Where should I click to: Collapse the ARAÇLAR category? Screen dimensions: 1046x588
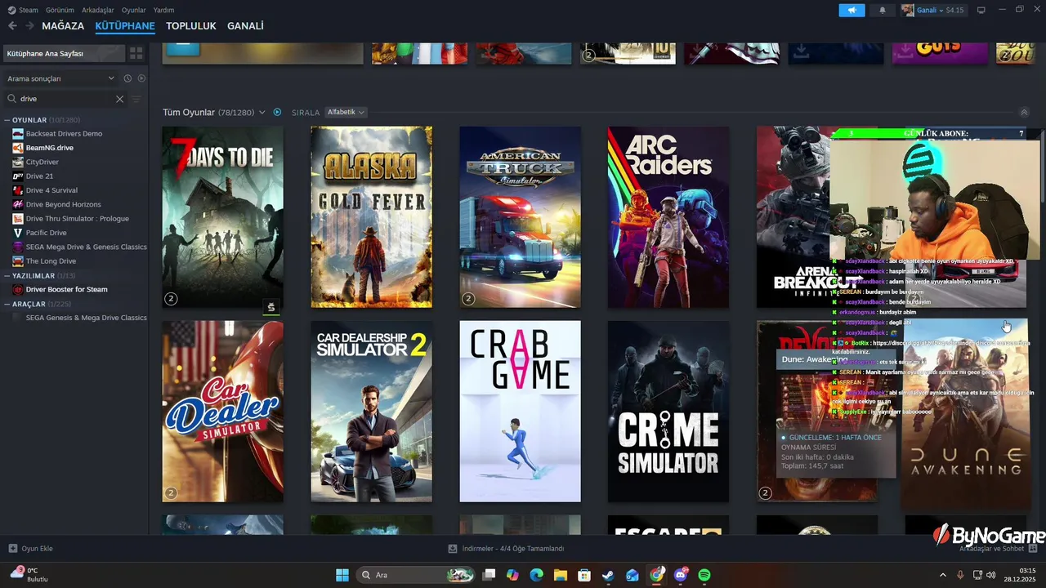[x=7, y=304]
